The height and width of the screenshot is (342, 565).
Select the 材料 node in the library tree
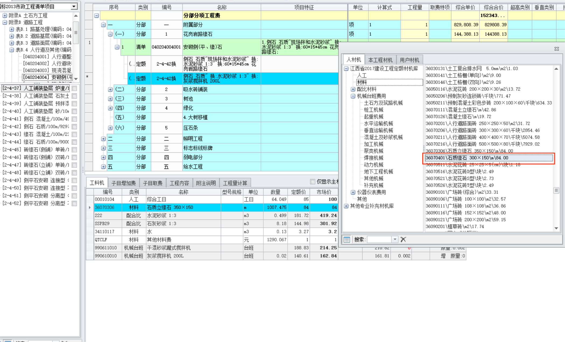(362, 82)
